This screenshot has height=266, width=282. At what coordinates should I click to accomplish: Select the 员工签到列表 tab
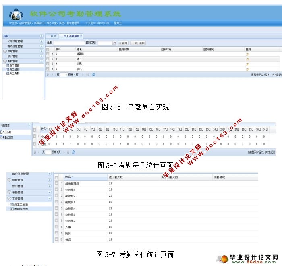71,36
